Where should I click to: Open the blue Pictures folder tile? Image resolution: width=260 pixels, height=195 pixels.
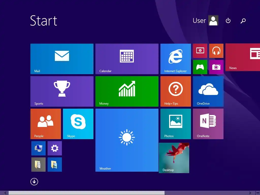point(55,165)
